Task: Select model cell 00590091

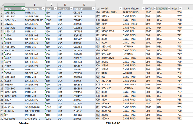Action: click(x=14, y=119)
